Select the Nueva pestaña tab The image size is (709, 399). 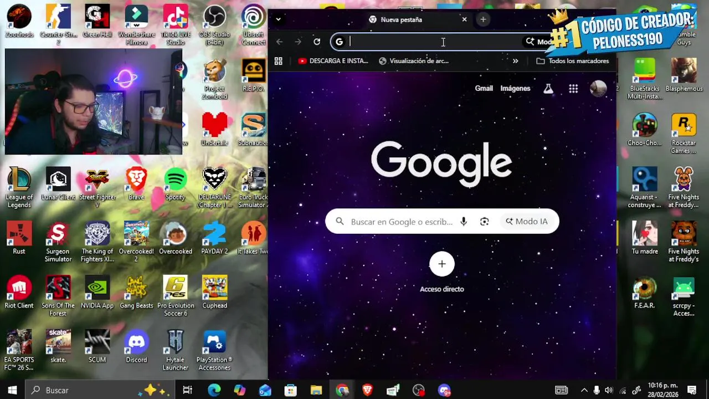point(418,19)
